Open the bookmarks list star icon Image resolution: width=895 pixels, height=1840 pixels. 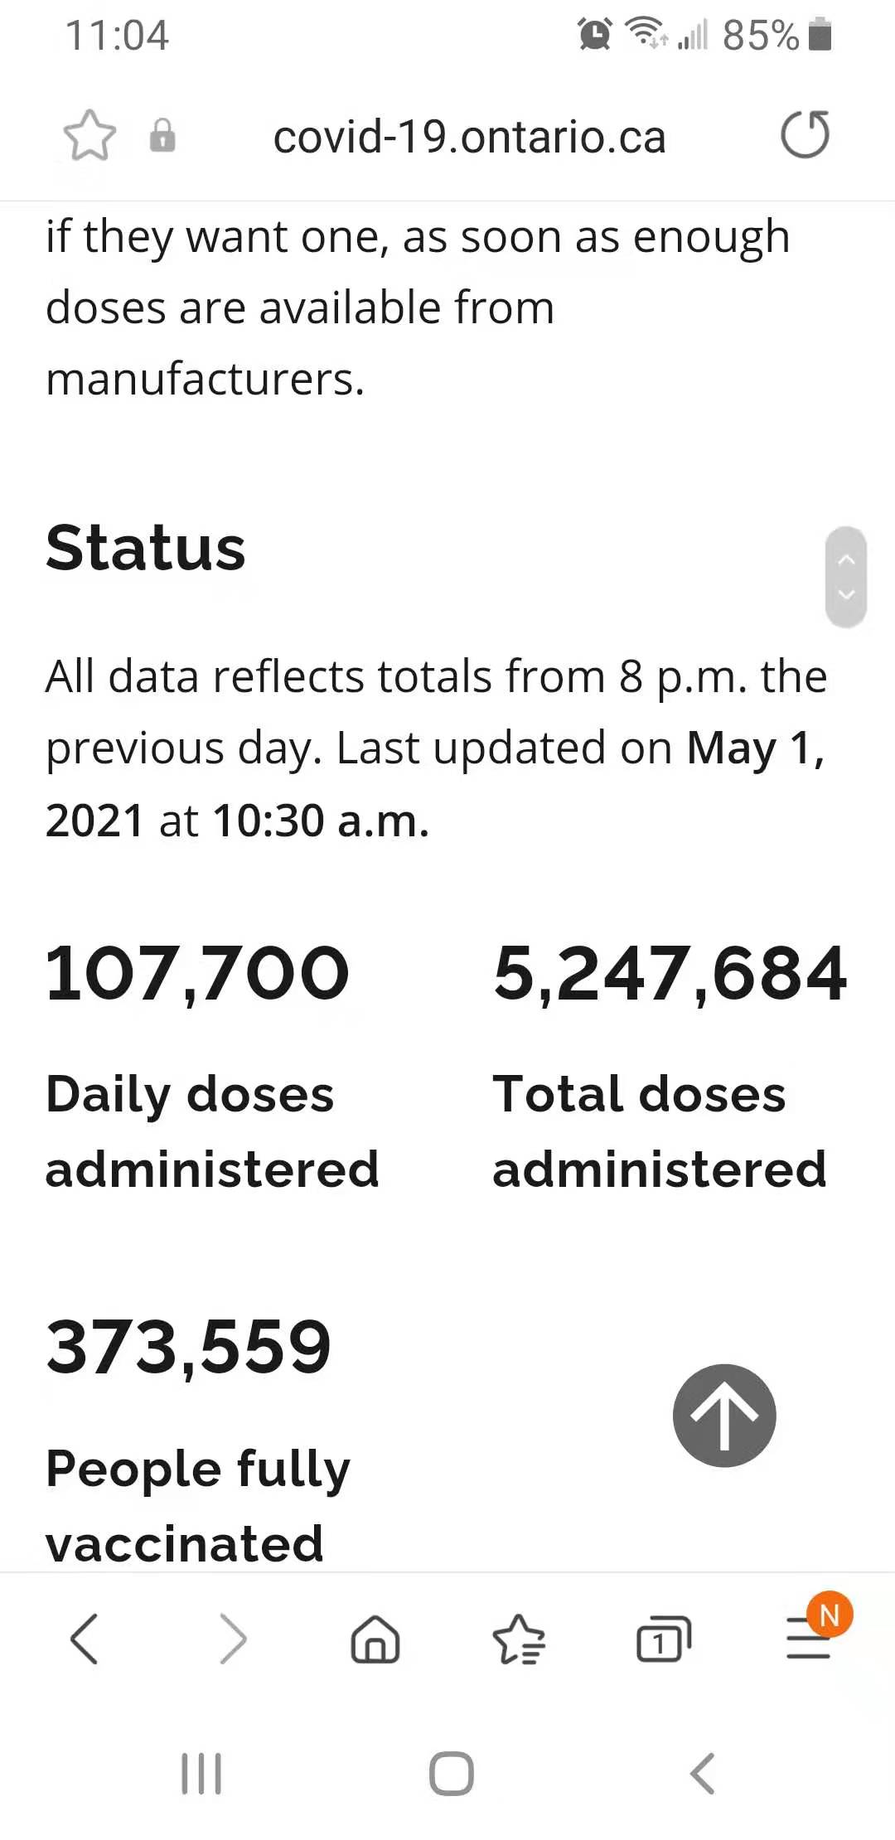pos(519,1639)
